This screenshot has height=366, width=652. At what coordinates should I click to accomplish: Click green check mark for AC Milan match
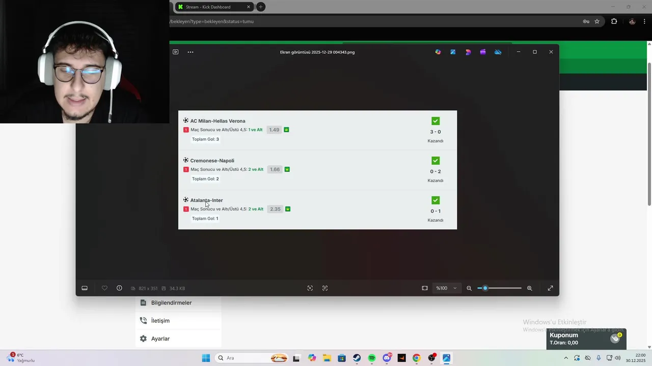click(436, 121)
